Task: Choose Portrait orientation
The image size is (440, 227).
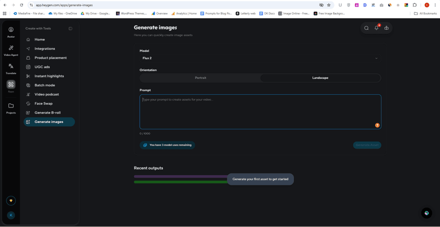Action: (200, 78)
